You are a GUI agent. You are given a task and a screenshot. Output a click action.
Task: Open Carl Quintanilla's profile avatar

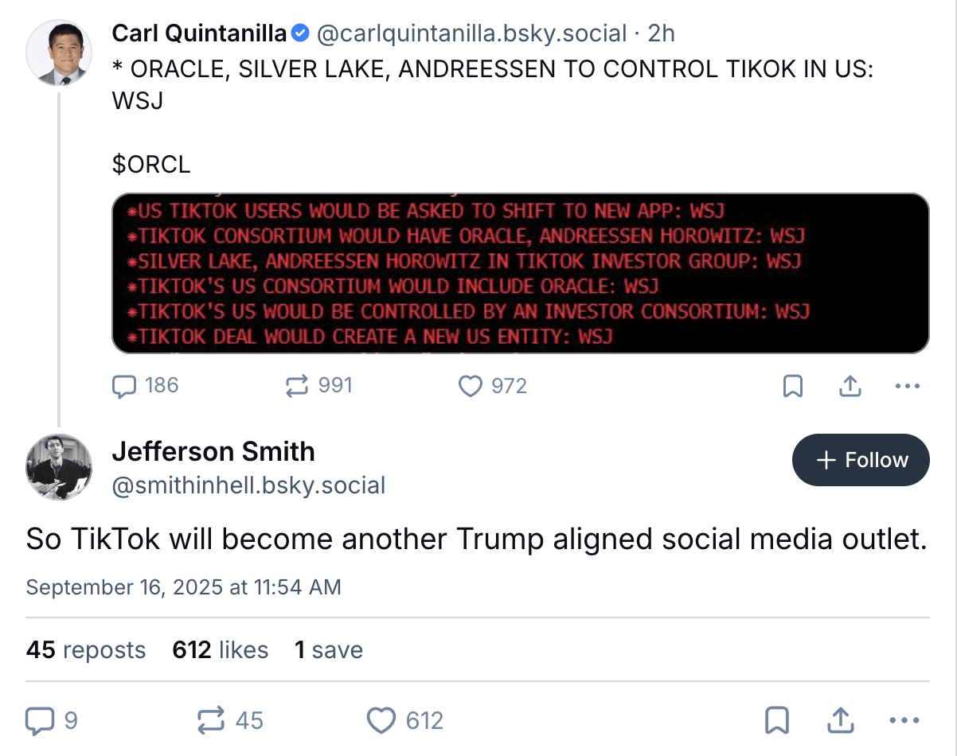click(59, 53)
